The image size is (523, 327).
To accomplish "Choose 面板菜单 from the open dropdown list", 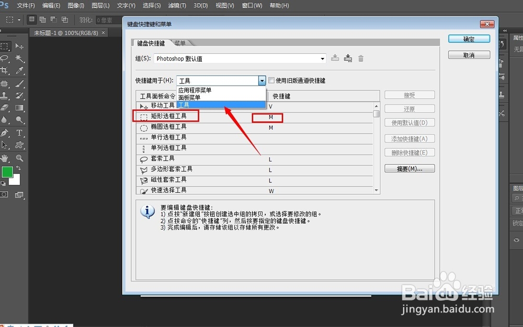I will pyautogui.click(x=189, y=98).
